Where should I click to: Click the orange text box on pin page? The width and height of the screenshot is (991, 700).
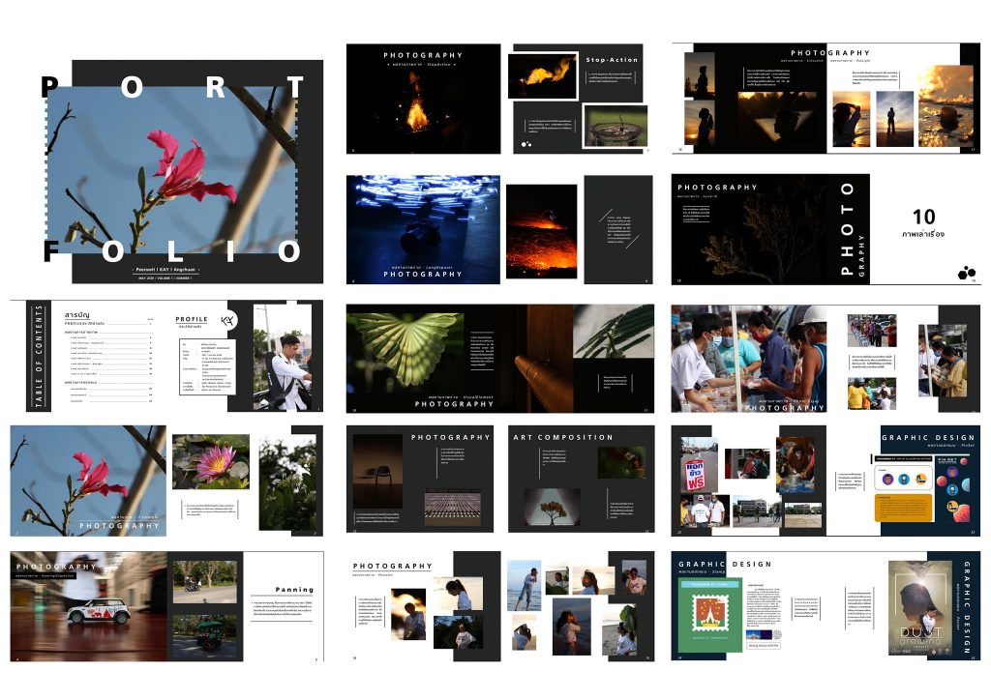click(905, 509)
